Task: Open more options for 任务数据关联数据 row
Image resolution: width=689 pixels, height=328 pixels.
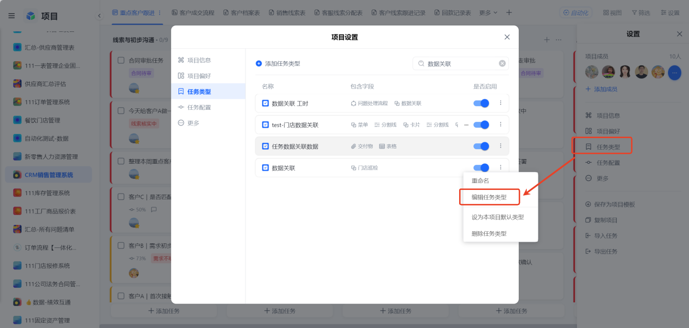Action: 501,146
